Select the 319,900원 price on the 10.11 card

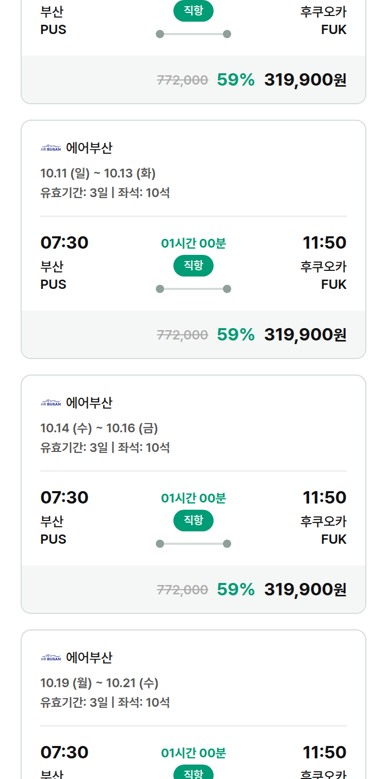[305, 335]
